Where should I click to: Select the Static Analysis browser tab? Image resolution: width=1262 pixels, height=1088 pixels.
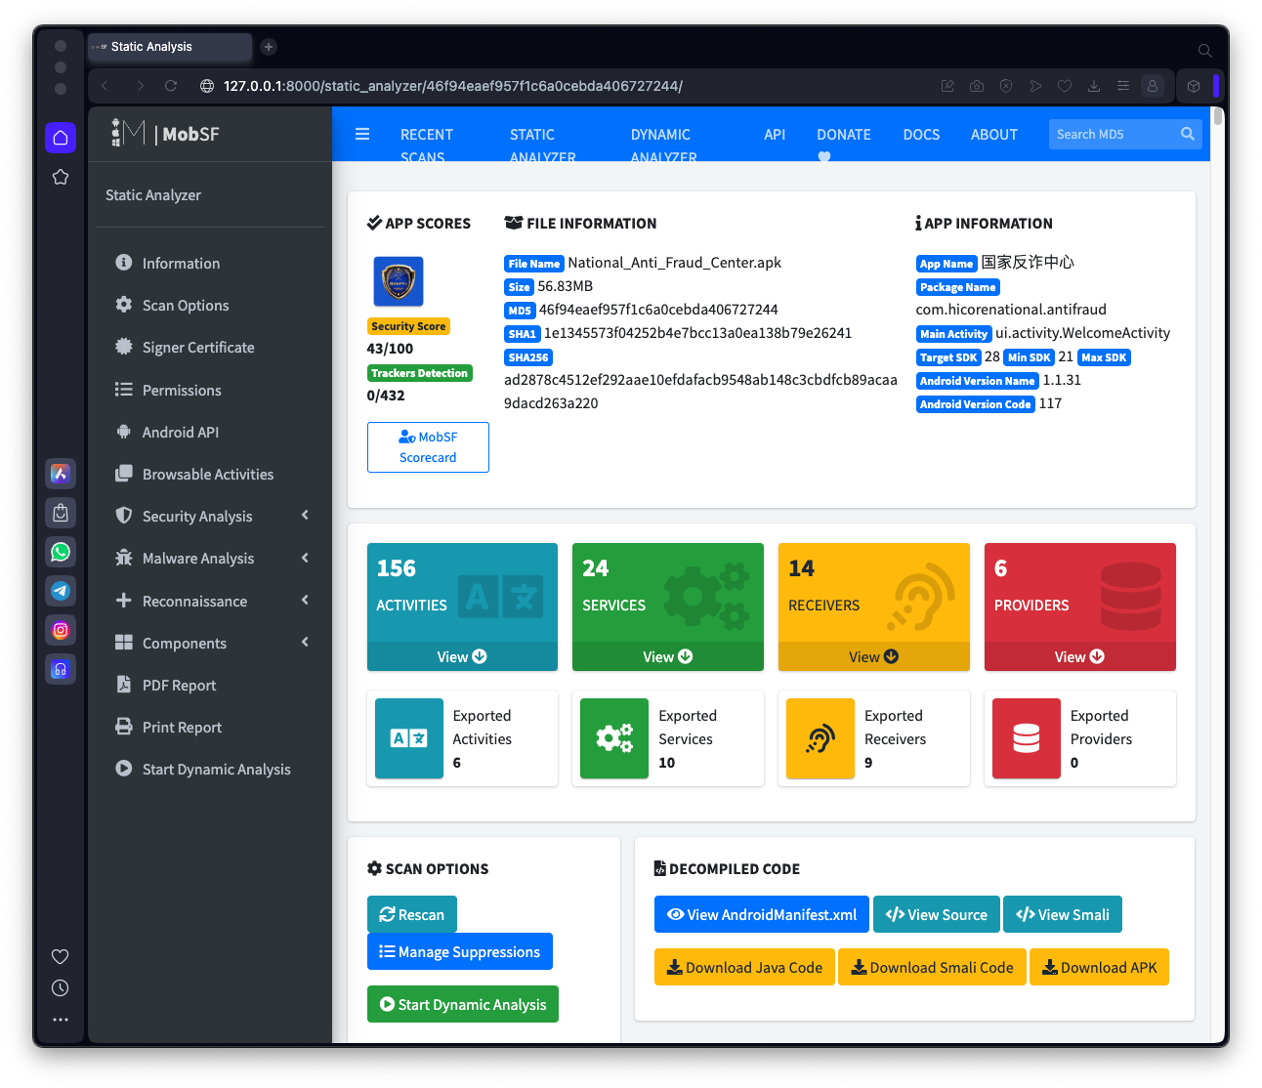coord(170,46)
